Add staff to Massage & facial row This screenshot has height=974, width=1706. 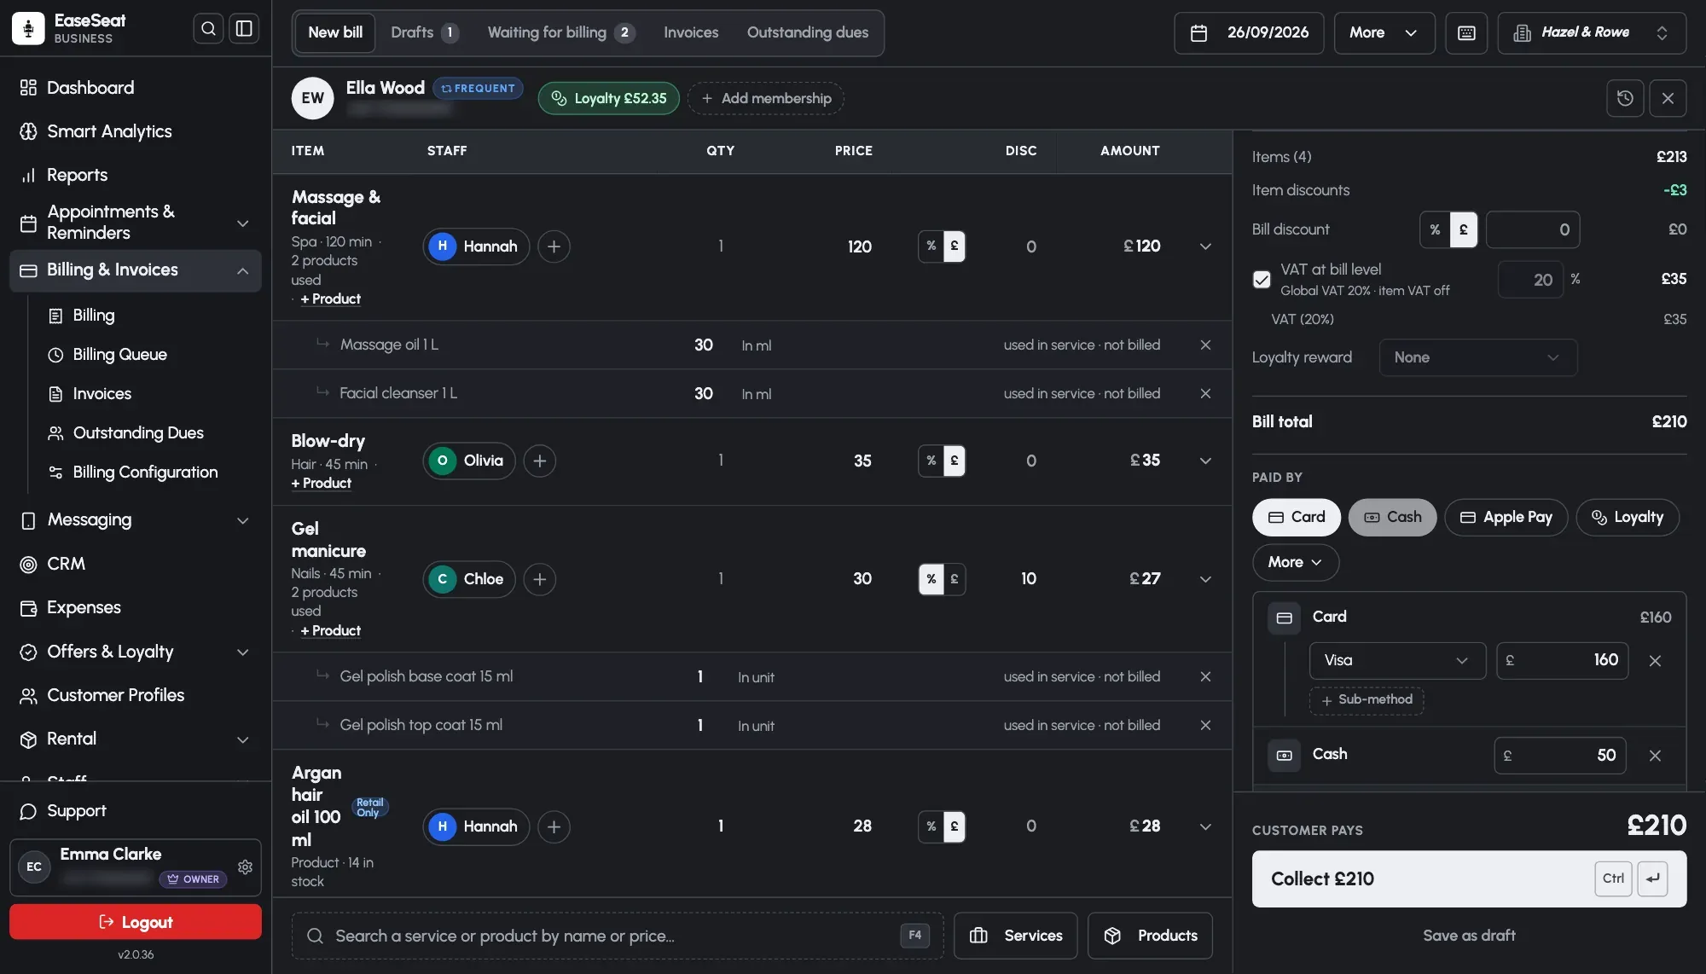point(554,246)
